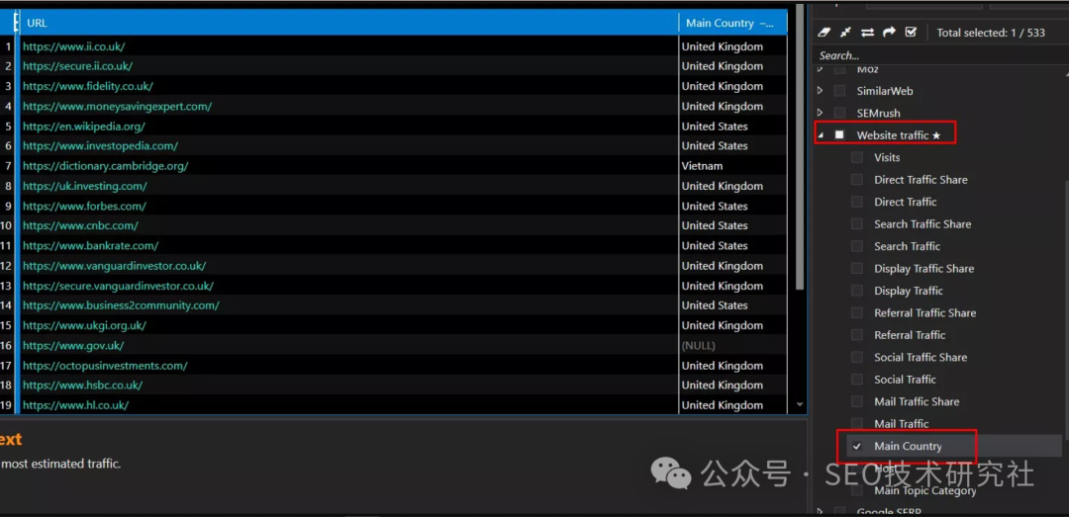The width and height of the screenshot is (1069, 517).
Task: Sort by the Main Country column header
Action: pos(732,23)
